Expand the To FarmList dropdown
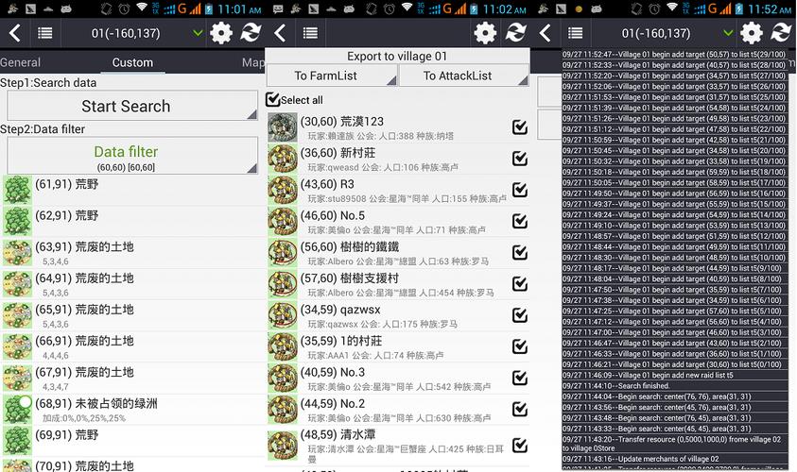This screenshot has width=797, height=472. tap(331, 76)
